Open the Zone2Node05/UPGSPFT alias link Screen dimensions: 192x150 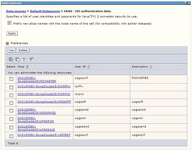tap(44, 102)
